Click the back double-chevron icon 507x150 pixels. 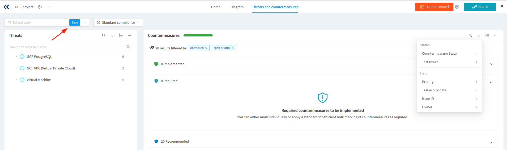pyautogui.click(x=7, y=7)
